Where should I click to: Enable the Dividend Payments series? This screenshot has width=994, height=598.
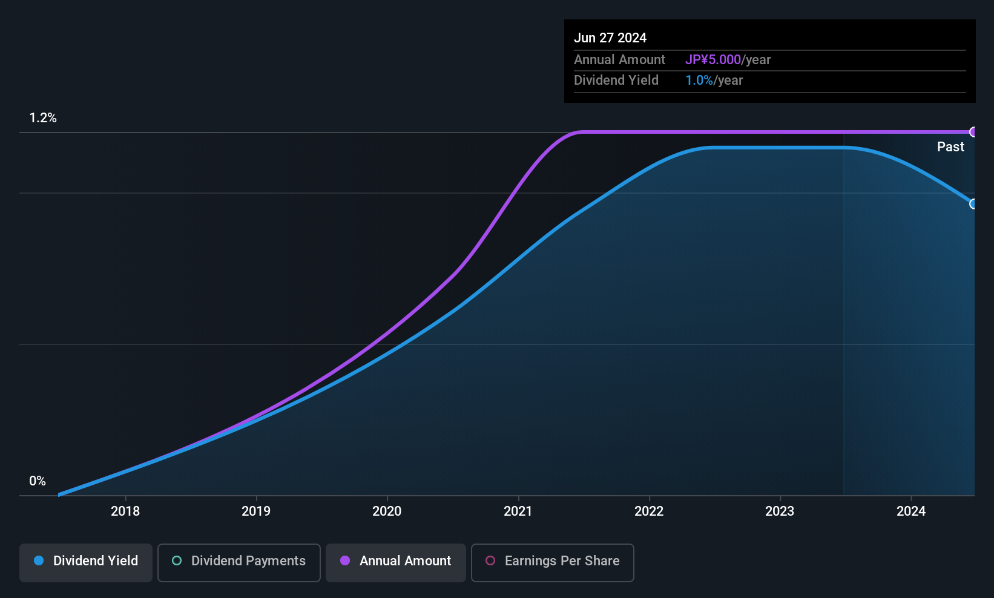coord(239,562)
